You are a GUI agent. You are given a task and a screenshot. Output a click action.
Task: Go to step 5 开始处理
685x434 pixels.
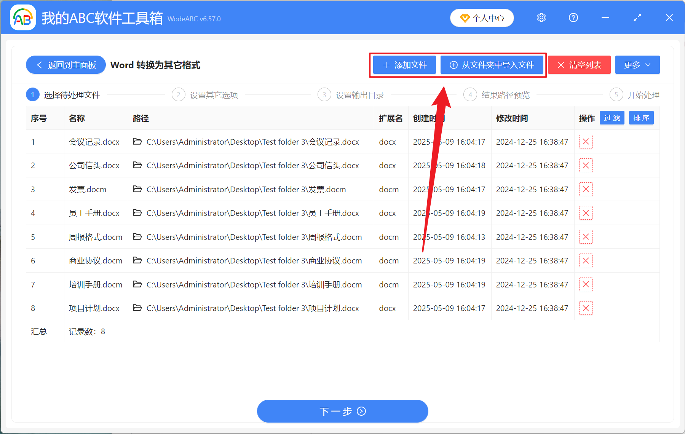click(635, 95)
